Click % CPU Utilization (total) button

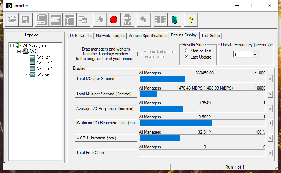(106, 138)
